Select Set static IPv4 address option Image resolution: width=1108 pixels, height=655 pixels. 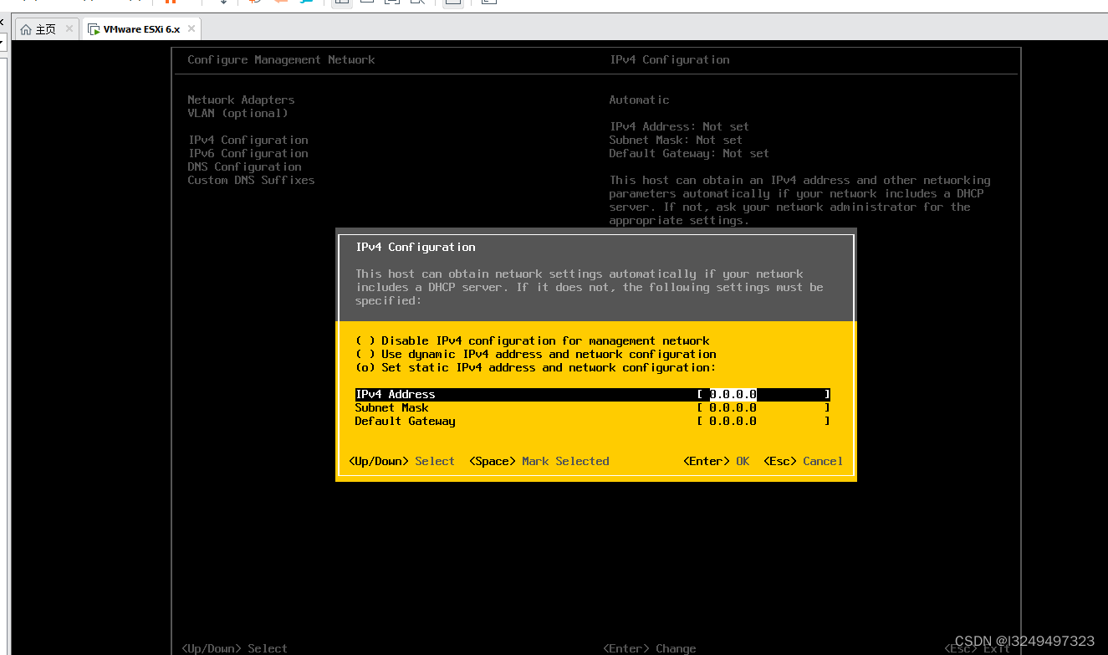pos(535,368)
